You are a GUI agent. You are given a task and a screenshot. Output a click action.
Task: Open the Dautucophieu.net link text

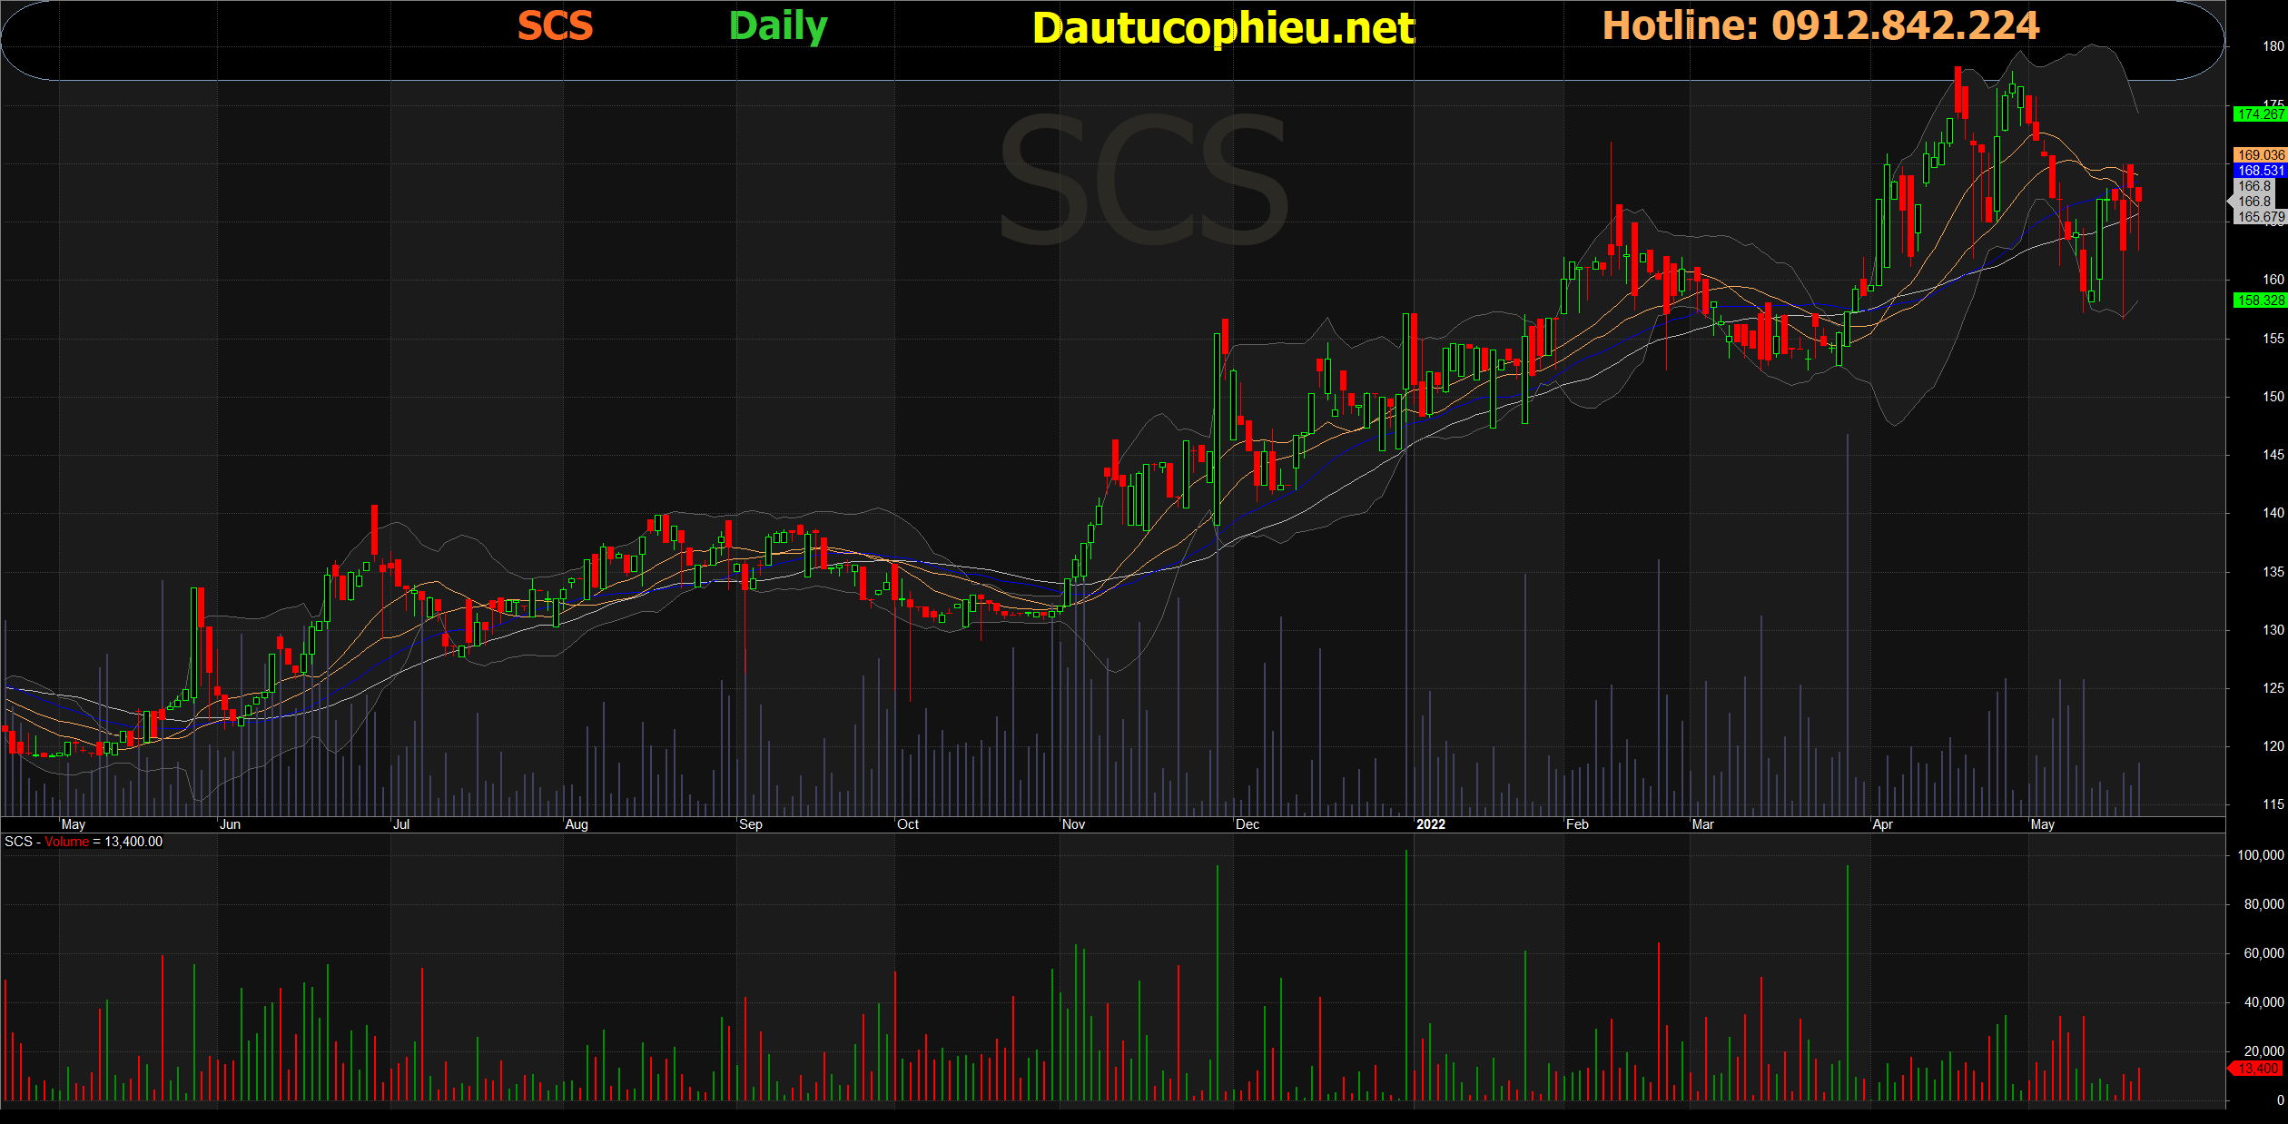[x=1223, y=28]
